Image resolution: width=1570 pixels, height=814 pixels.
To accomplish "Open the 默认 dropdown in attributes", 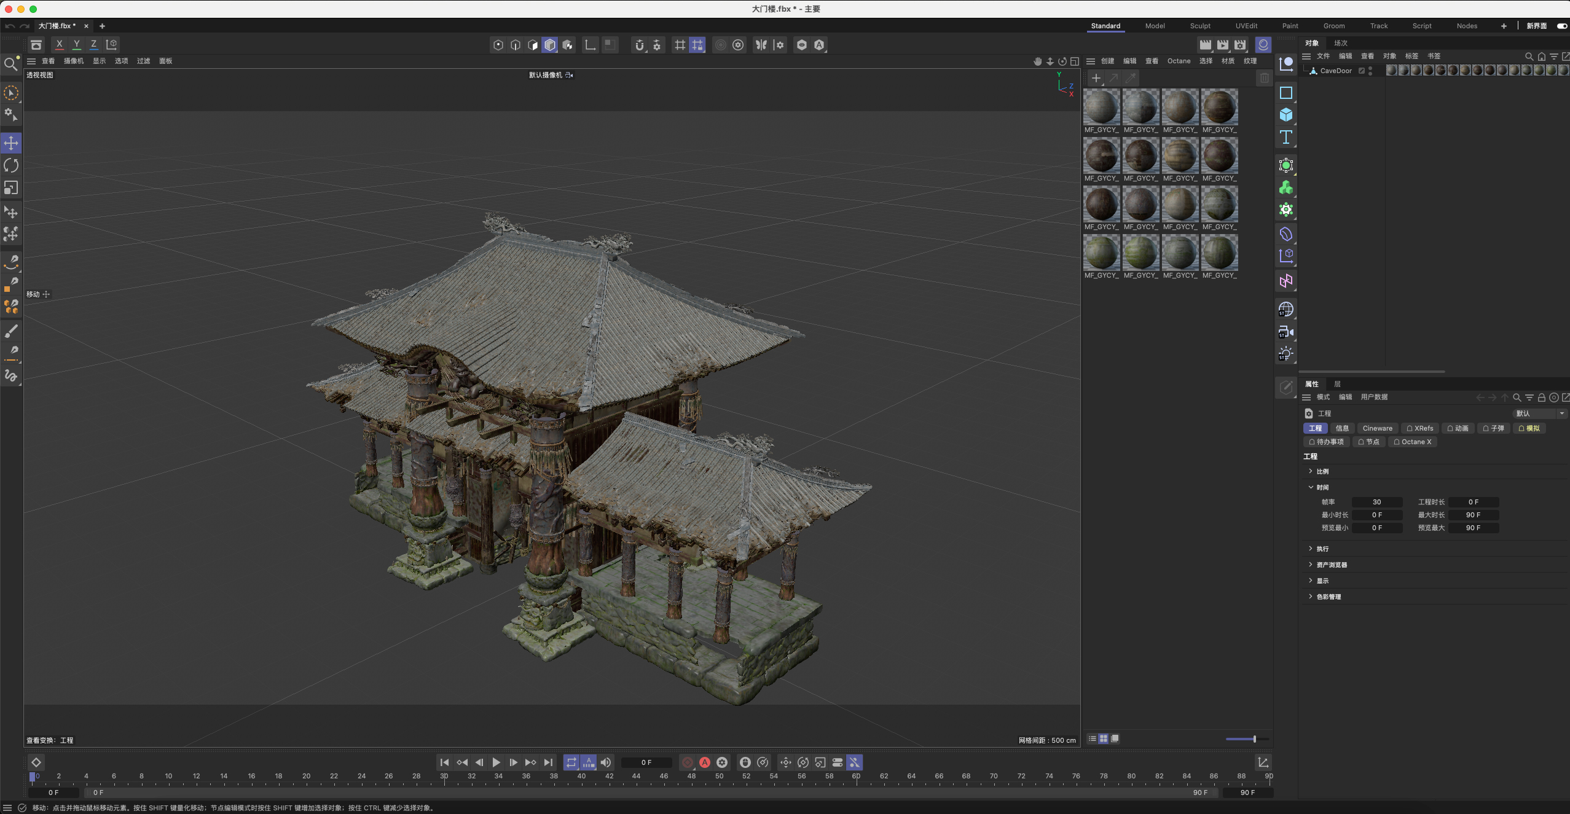I will (1540, 413).
